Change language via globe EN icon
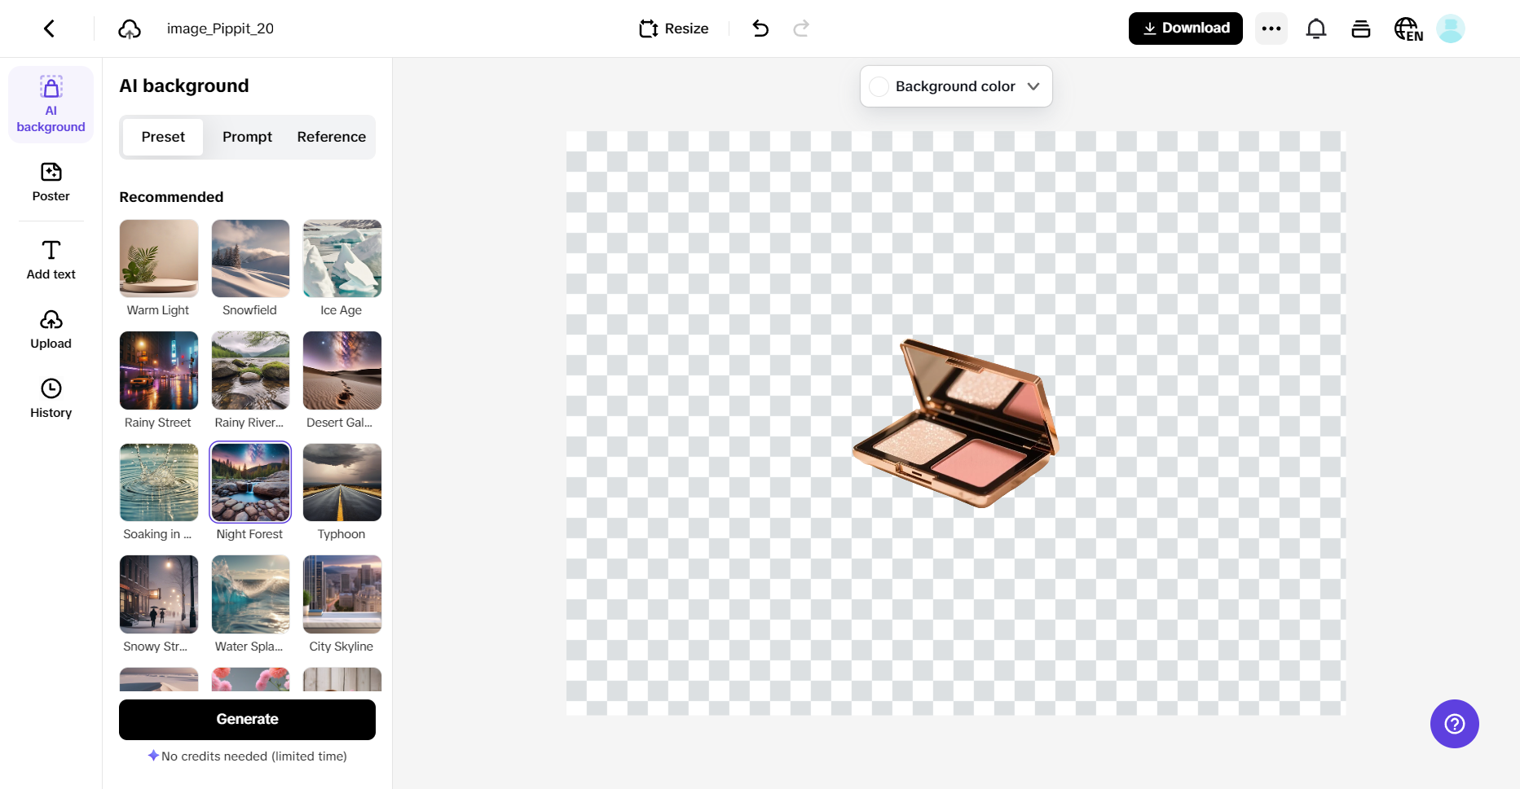The width and height of the screenshot is (1520, 789). click(x=1408, y=29)
